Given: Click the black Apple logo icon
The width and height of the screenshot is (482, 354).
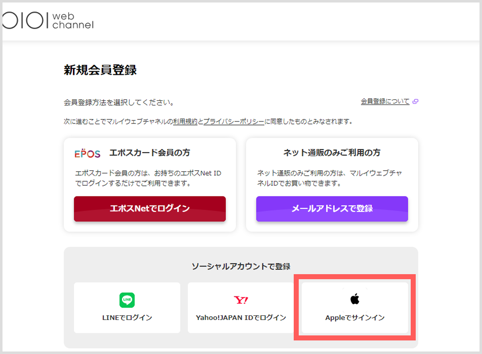Looking at the screenshot, I should click(355, 299).
